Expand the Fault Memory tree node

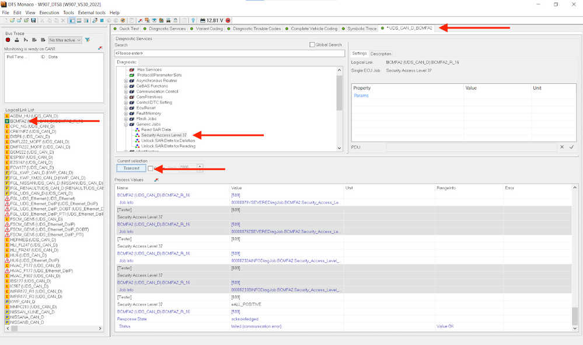(126, 113)
